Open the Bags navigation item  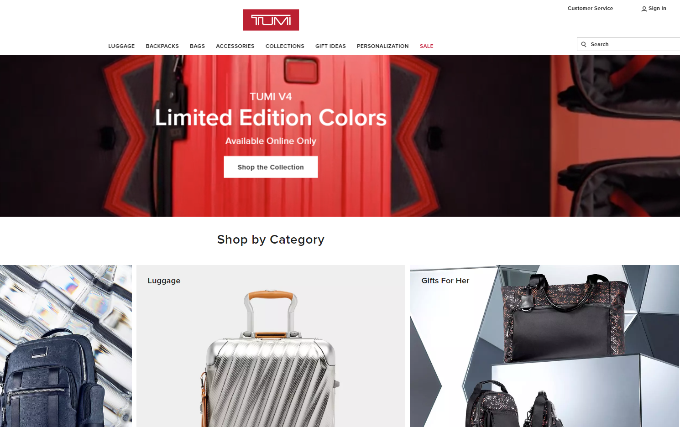click(197, 46)
